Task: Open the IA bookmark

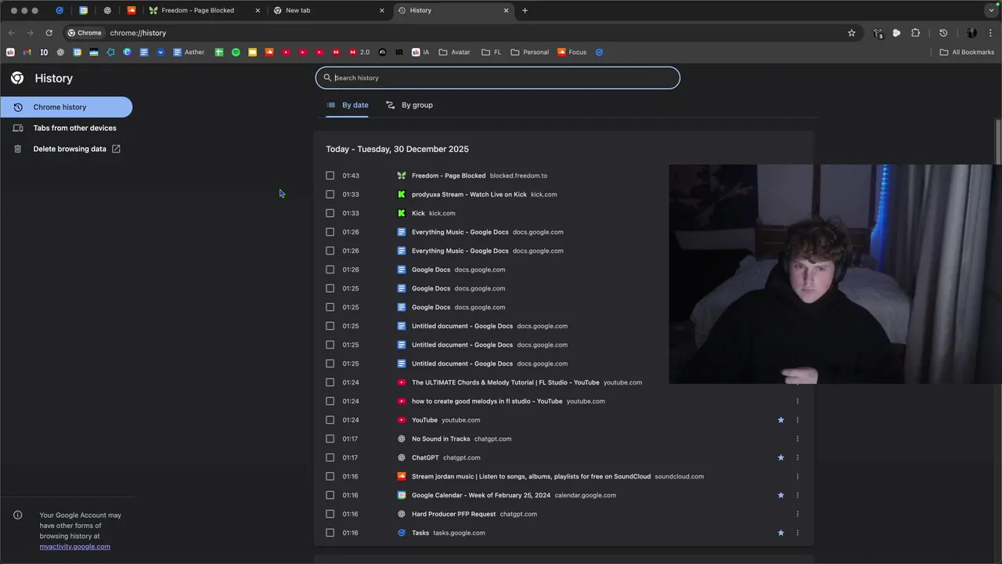Action: (x=420, y=52)
